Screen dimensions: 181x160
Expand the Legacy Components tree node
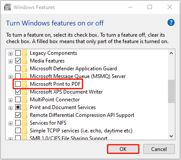(x=10, y=53)
